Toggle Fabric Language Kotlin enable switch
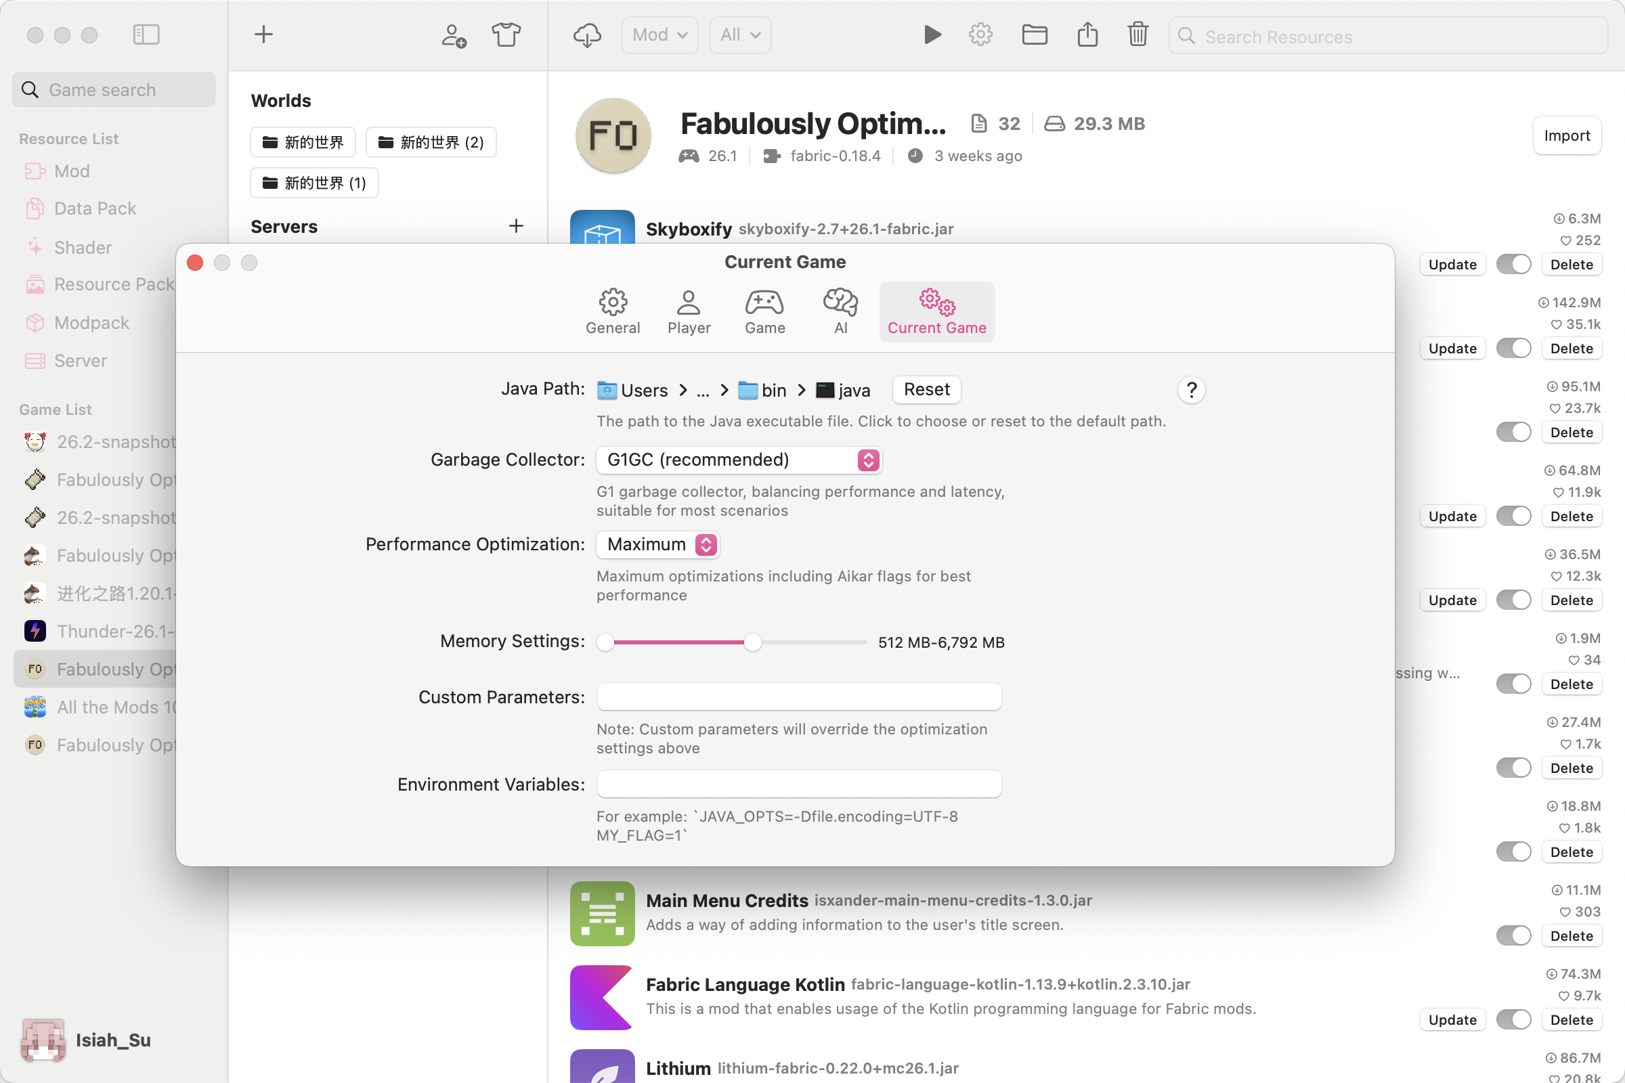Viewport: 1625px width, 1083px height. 1513,1019
